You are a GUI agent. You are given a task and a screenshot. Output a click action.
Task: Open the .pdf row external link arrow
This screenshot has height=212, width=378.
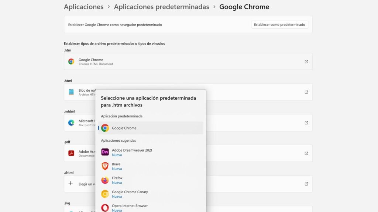[306, 153]
